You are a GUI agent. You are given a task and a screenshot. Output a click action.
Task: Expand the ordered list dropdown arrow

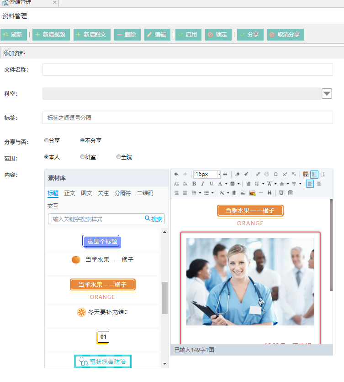click(200, 193)
